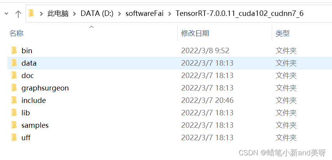Viewport: 332px width, 160px height.
Task: Sort files by the 修改日期 column header
Action: (x=195, y=33)
